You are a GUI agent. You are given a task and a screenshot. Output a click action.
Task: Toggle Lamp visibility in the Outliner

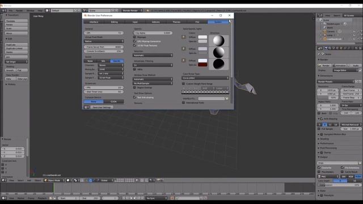coord(354,35)
